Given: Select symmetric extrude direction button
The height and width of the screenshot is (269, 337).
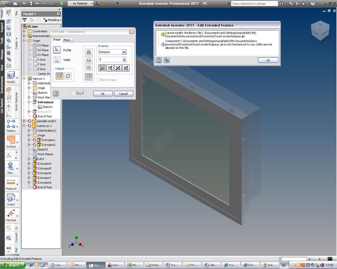Looking at the screenshot, I should coord(118,68).
